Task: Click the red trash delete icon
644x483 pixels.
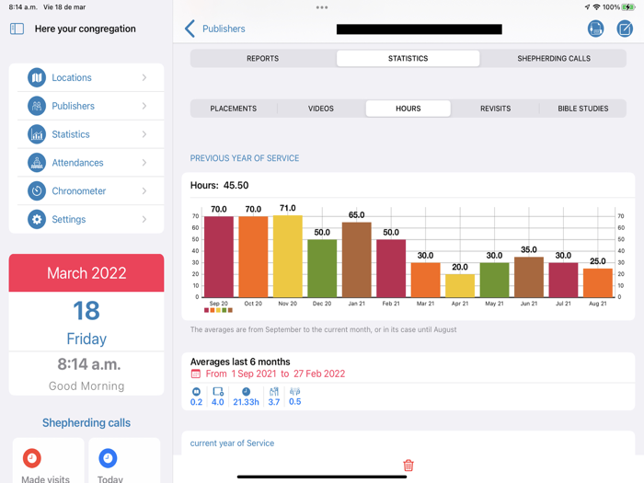Action: pyautogui.click(x=408, y=465)
